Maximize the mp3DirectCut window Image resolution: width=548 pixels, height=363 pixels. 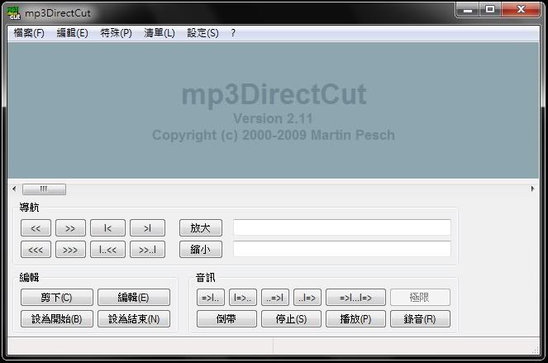(x=490, y=9)
